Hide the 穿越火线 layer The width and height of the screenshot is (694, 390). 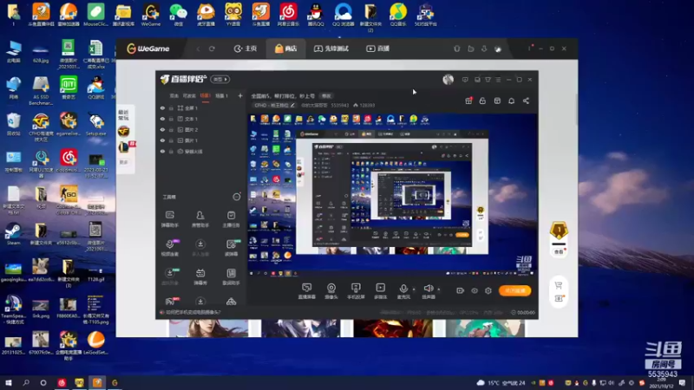click(x=162, y=151)
